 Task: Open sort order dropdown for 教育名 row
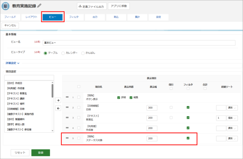click(x=232, y=118)
